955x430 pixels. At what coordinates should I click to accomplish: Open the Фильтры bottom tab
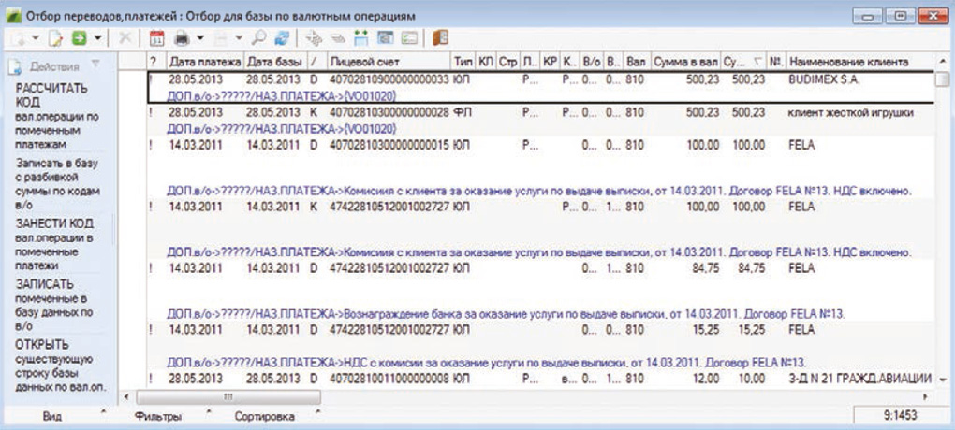click(157, 416)
